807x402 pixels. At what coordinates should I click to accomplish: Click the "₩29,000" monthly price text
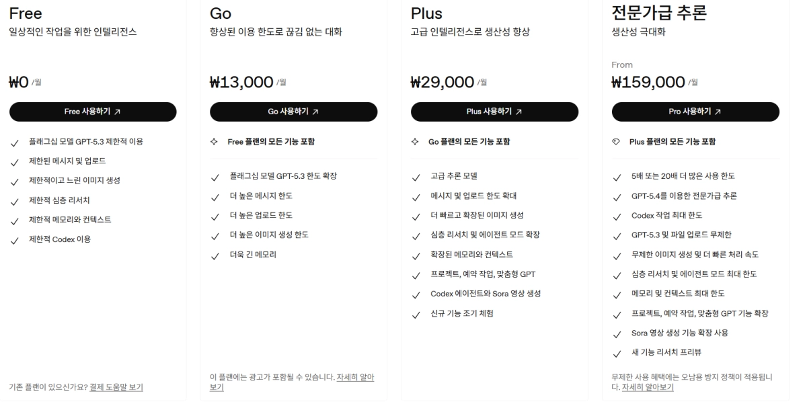coord(440,81)
